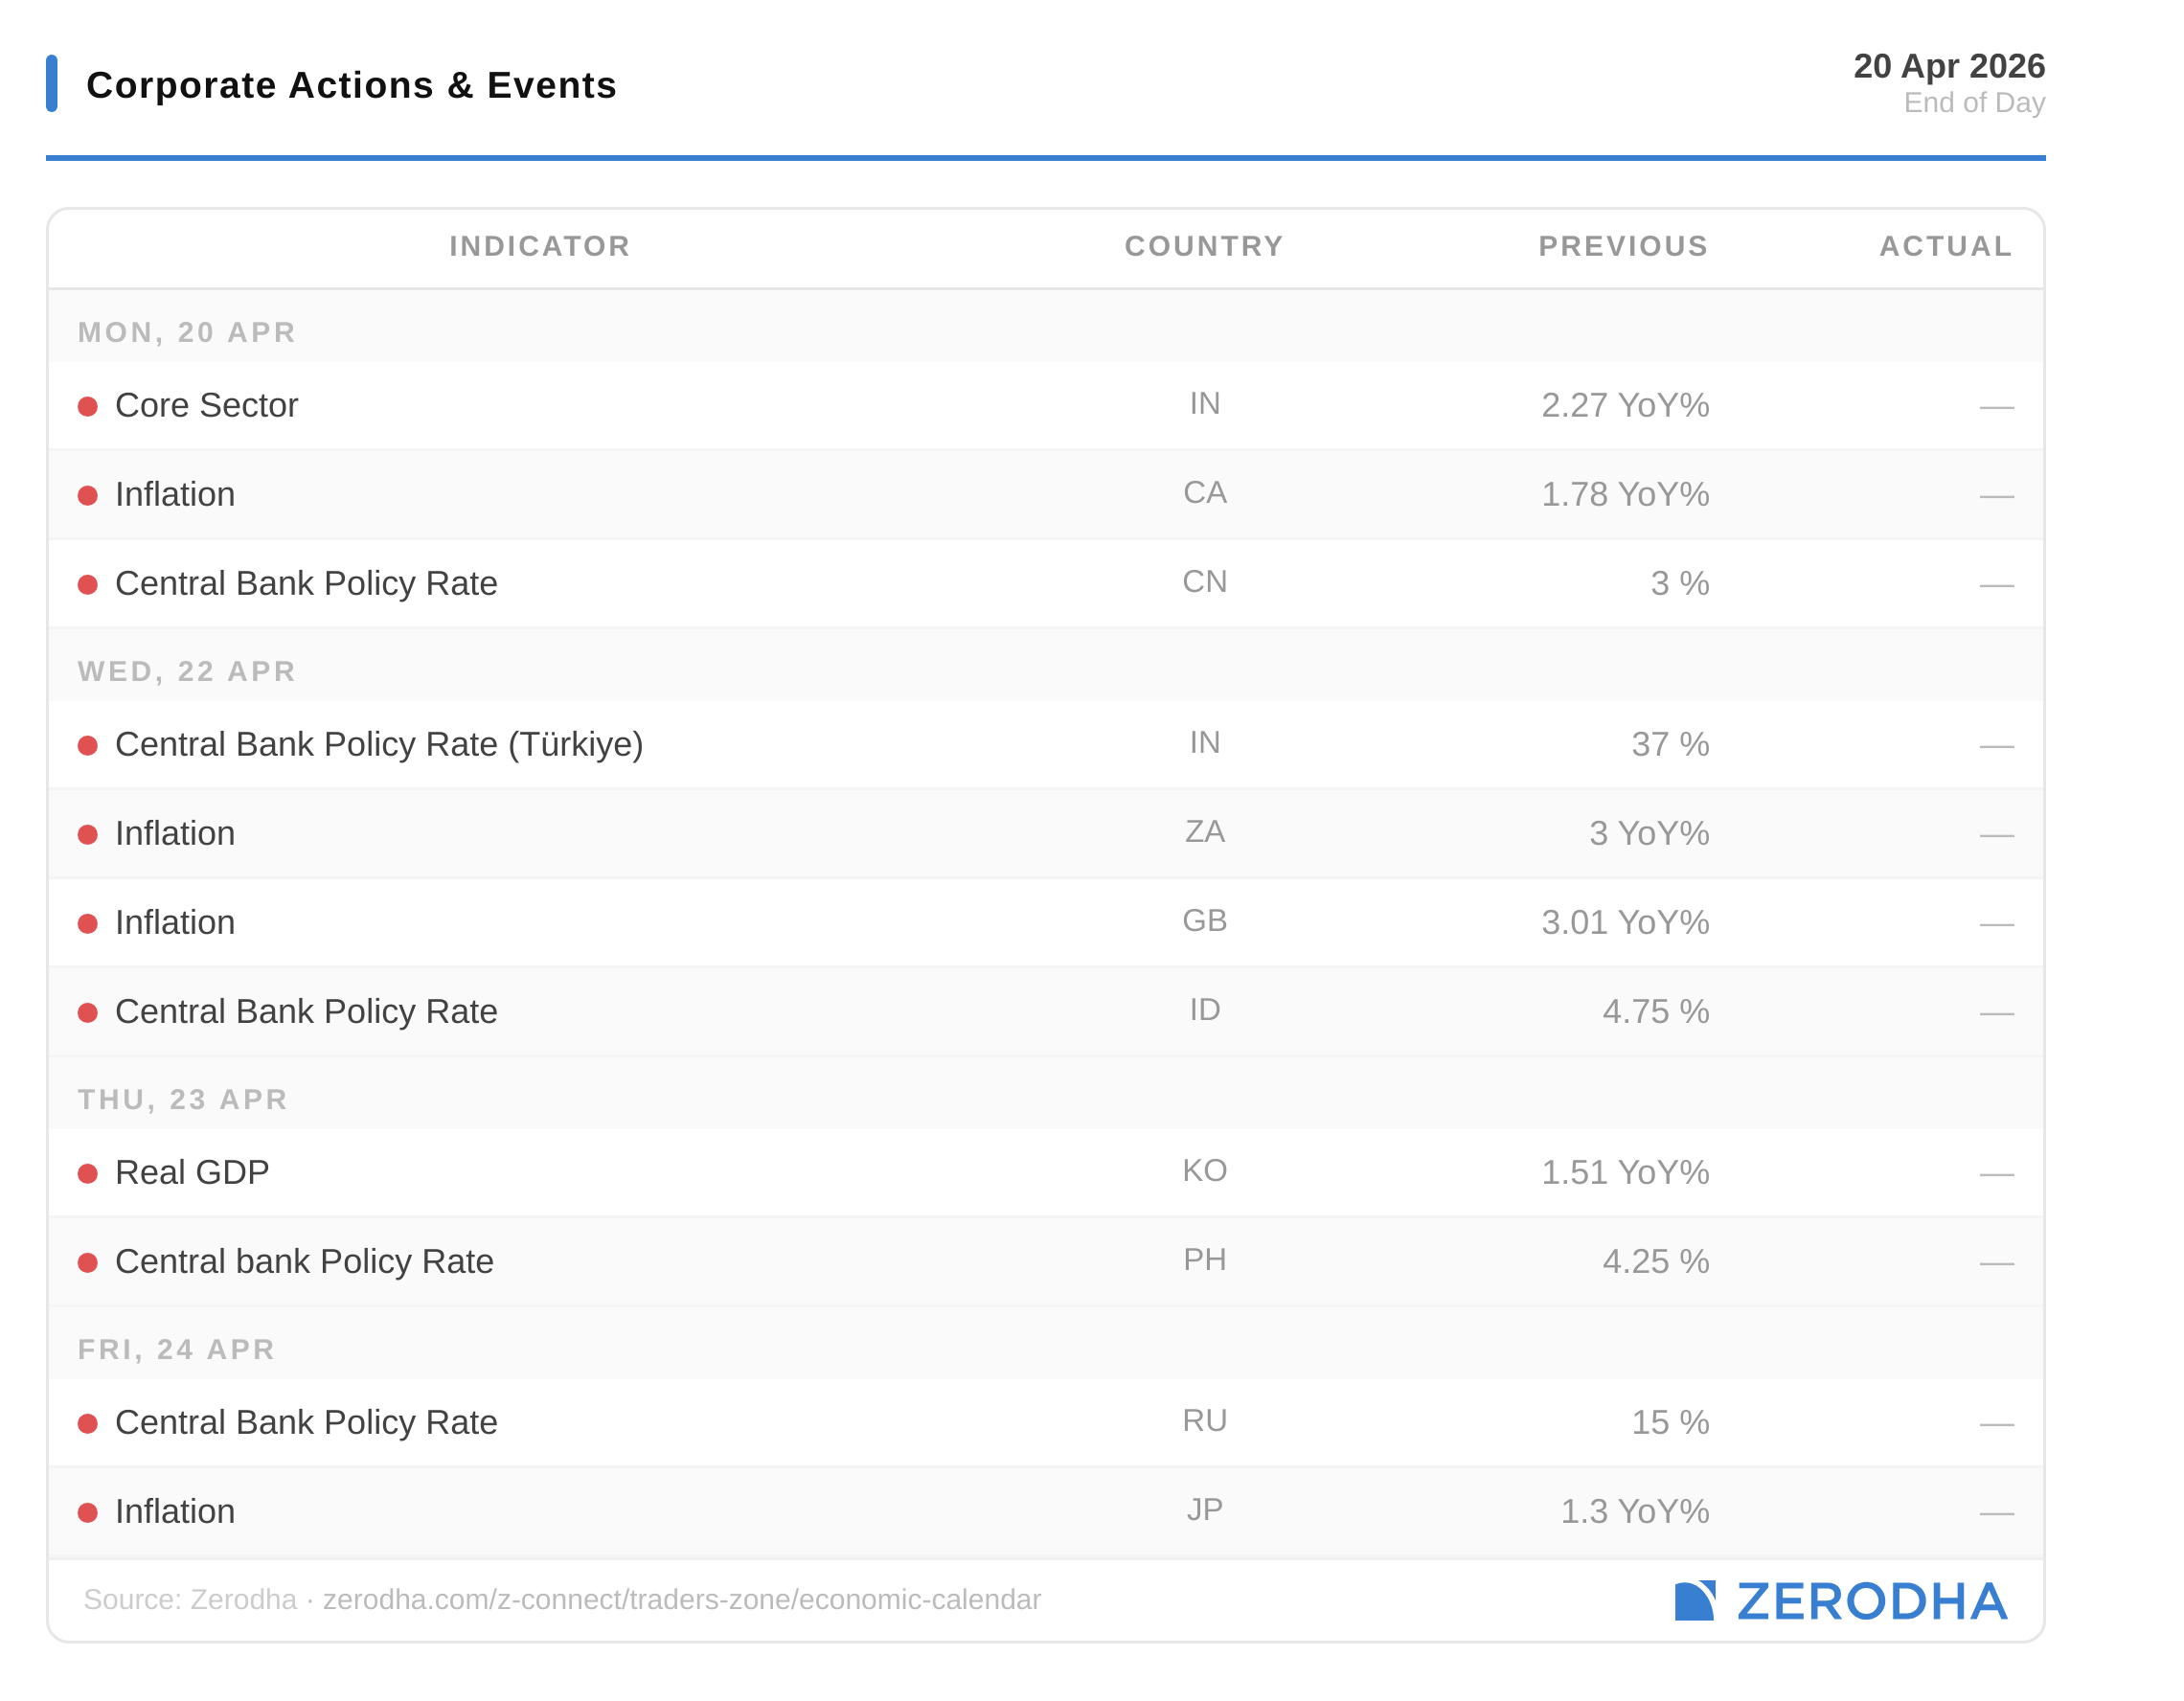Viewport: 2184px width, 1701px height.
Task: Click the red dot beside Real GDP
Action: pyautogui.click(x=88, y=1173)
